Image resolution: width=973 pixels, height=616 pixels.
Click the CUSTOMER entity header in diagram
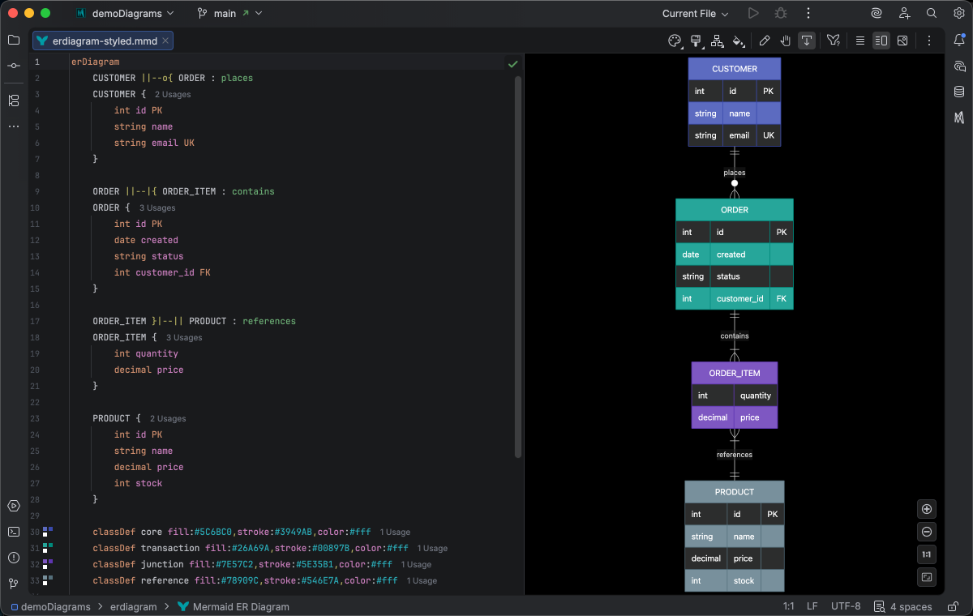pos(735,69)
